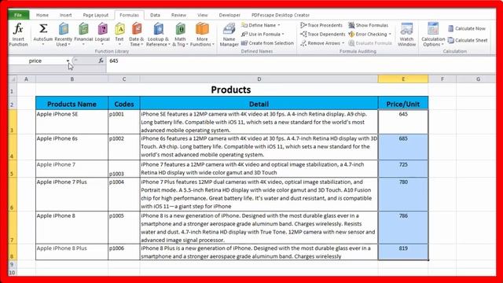Viewport: 503px width, 283px height.
Task: Switch to the Home tab
Action: [x=42, y=15]
